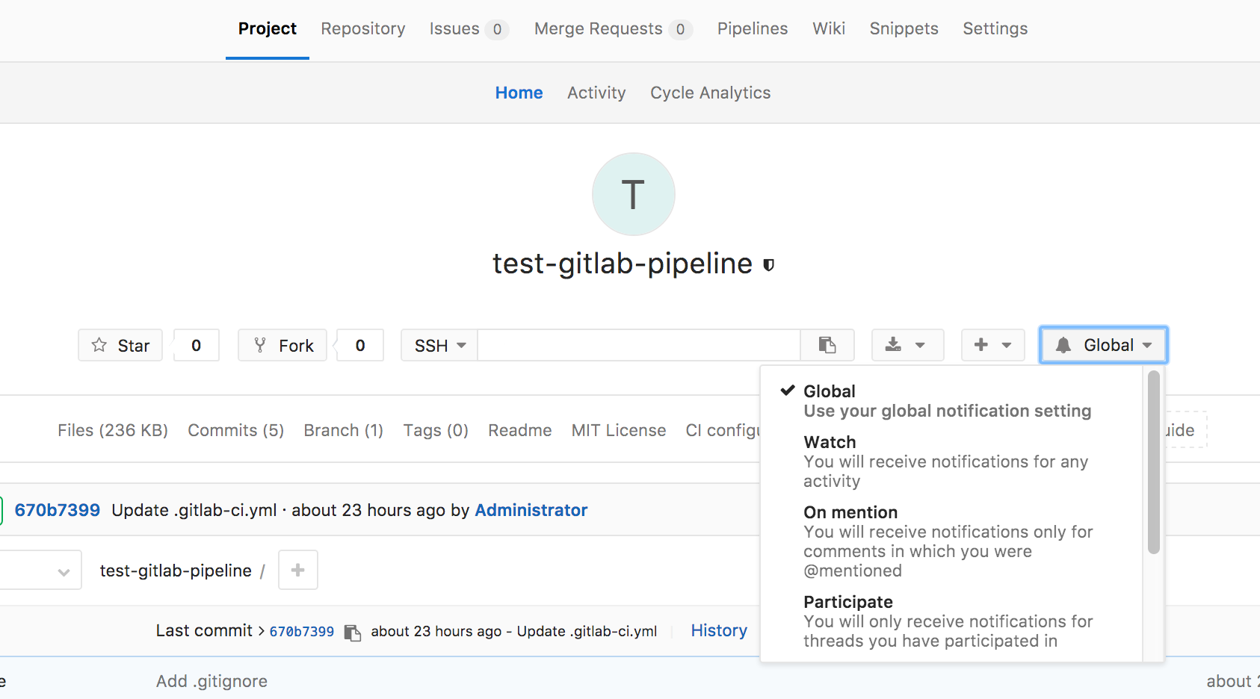
Task: Click the fork icon to fork the project
Action: [259, 344]
